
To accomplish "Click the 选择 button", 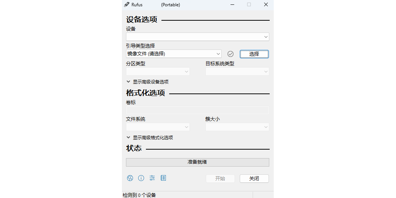I will point(254,54).
